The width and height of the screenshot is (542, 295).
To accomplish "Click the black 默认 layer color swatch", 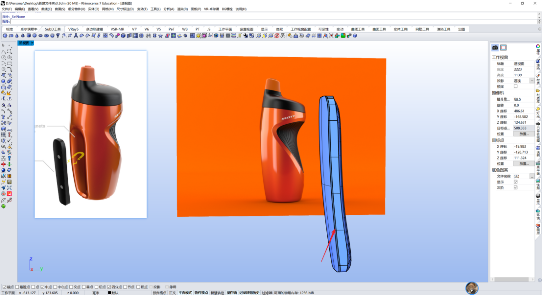I will pyautogui.click(x=109, y=293).
